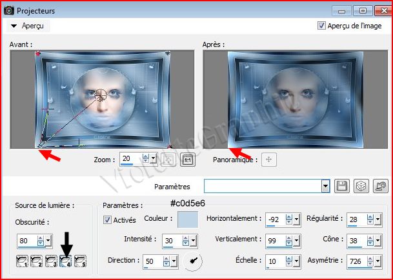This screenshot has height=280, width=393.
Task: Click the Panoramique navigate icon
Action: (269, 160)
